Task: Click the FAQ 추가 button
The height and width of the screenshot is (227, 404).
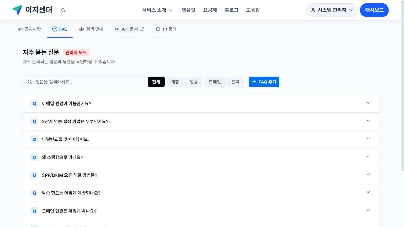Action: (x=264, y=82)
